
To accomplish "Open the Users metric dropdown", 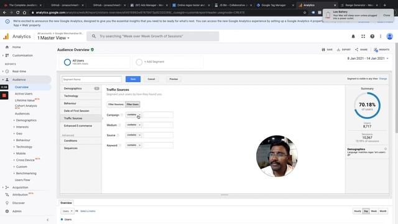I will [67, 211].
